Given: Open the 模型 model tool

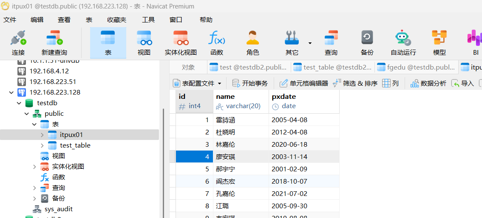Looking at the screenshot, I should [x=439, y=43].
